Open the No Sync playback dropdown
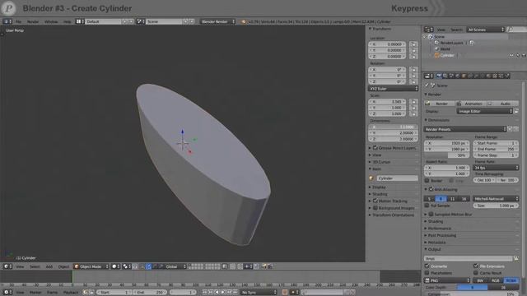The height and width of the screenshot is (296, 527). [259, 293]
